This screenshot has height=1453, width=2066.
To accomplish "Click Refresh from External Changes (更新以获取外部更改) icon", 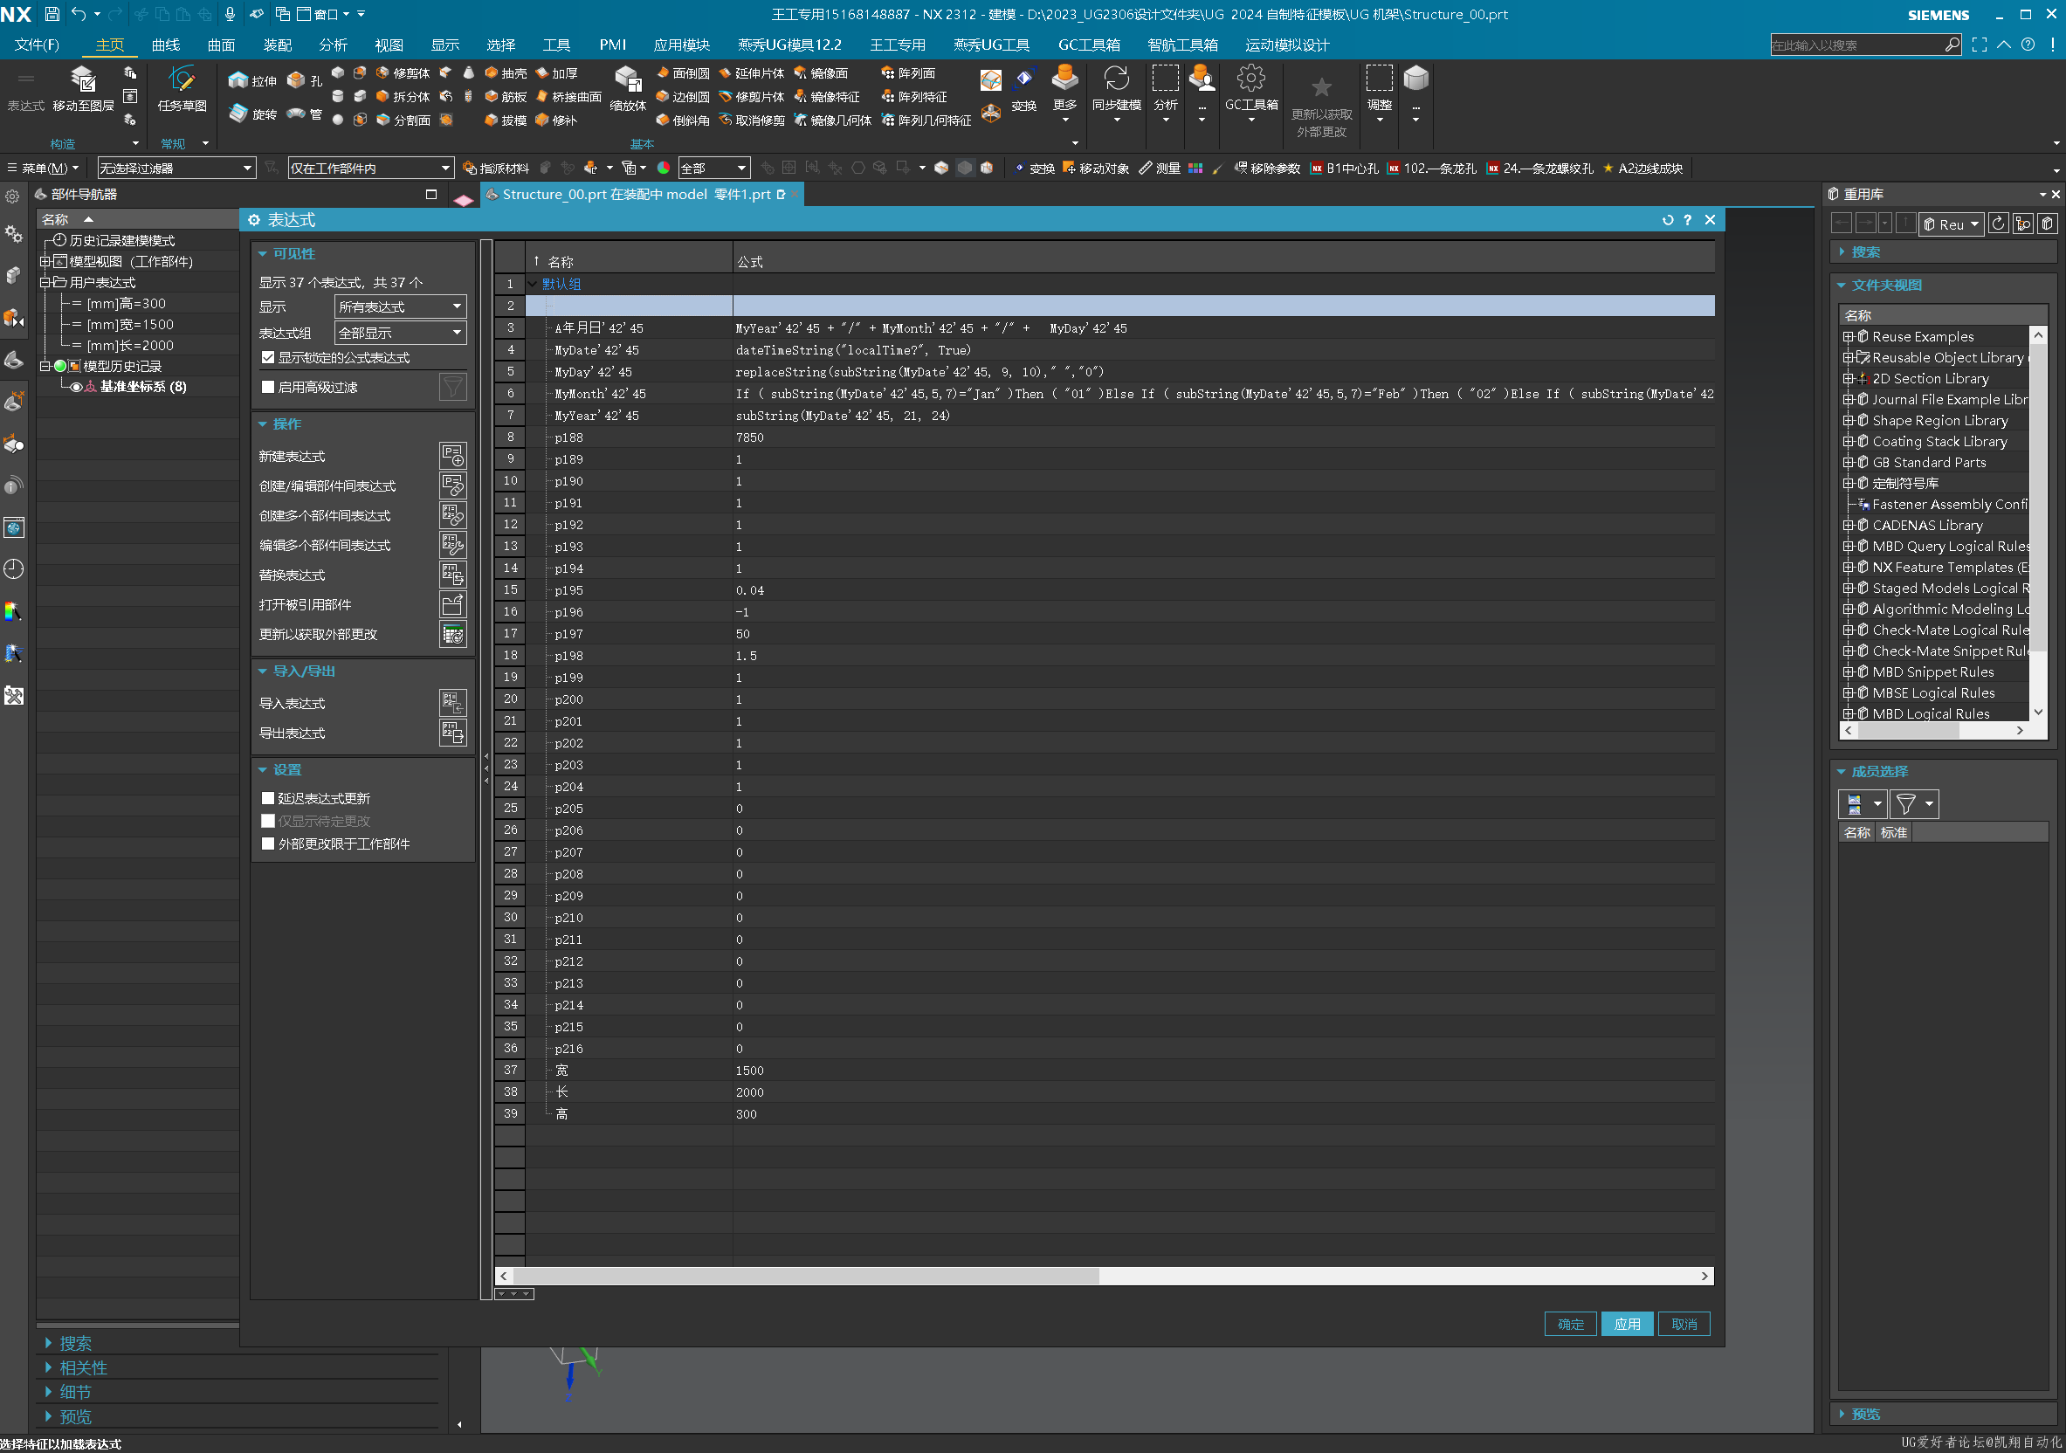I will [452, 634].
